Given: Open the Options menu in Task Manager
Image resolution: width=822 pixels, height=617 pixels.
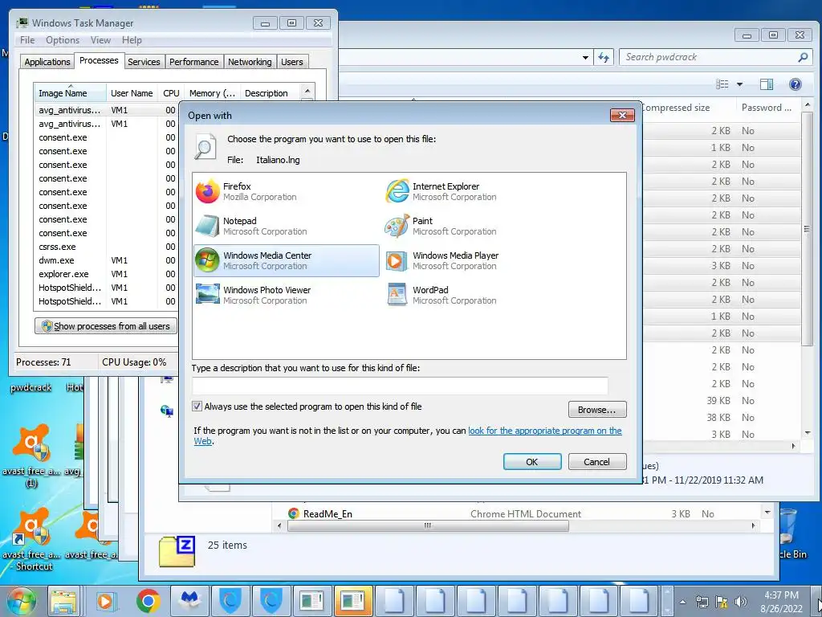Looking at the screenshot, I should (63, 40).
